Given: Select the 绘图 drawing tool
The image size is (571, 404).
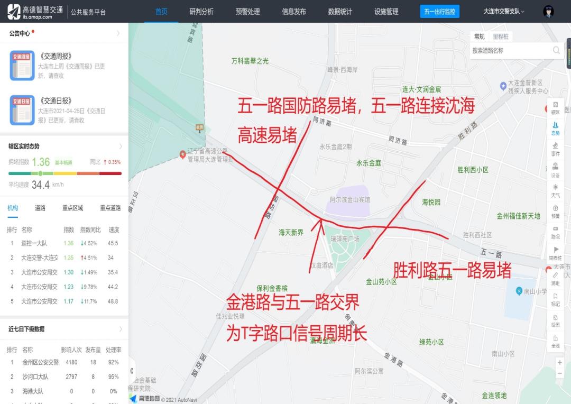Looking at the screenshot, I should pyautogui.click(x=555, y=320).
